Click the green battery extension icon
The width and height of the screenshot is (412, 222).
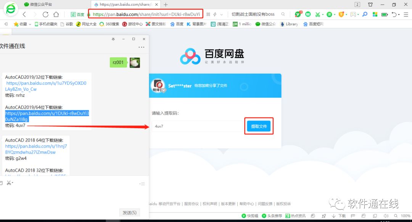pyautogui.click(x=385, y=14)
